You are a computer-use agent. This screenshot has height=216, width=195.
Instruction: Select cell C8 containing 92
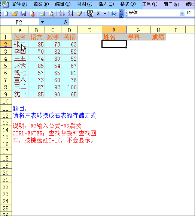(53, 87)
